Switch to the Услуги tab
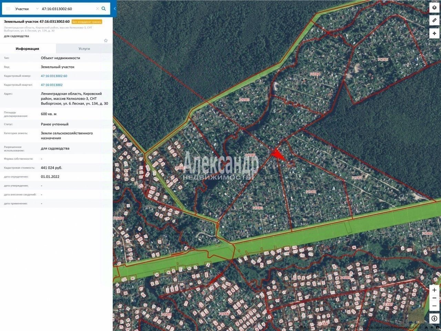The width and height of the screenshot is (441, 331). (x=84, y=49)
